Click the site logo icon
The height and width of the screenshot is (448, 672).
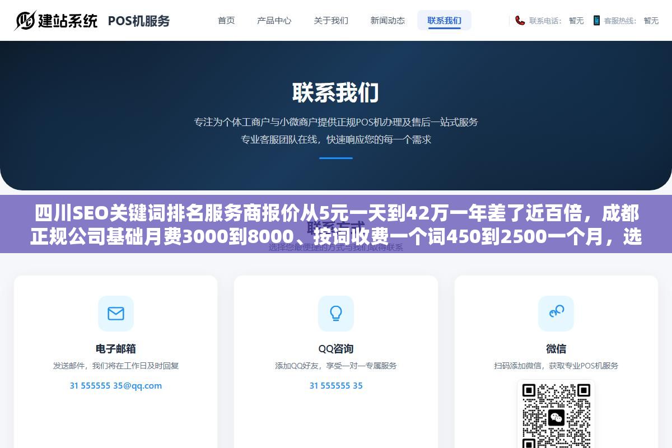pos(25,21)
